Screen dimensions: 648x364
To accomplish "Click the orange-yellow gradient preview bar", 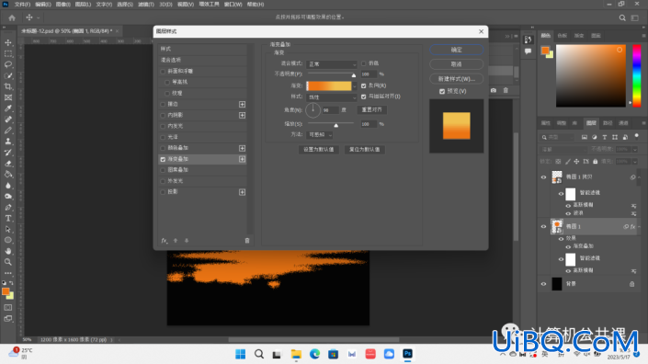I will coord(329,85).
